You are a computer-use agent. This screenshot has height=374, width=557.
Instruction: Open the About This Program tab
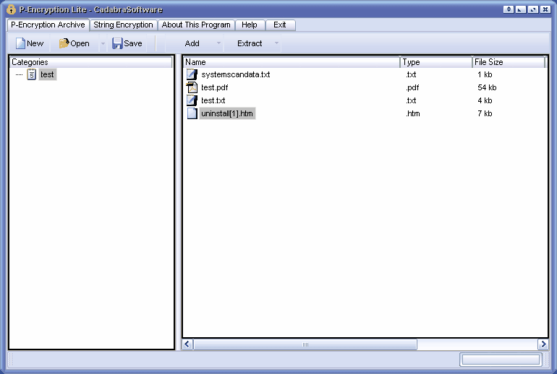coord(196,25)
